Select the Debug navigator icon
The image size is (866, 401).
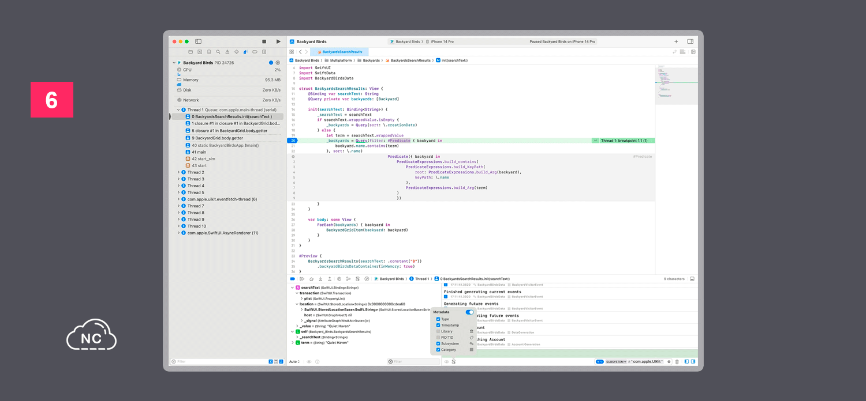pyautogui.click(x=246, y=52)
